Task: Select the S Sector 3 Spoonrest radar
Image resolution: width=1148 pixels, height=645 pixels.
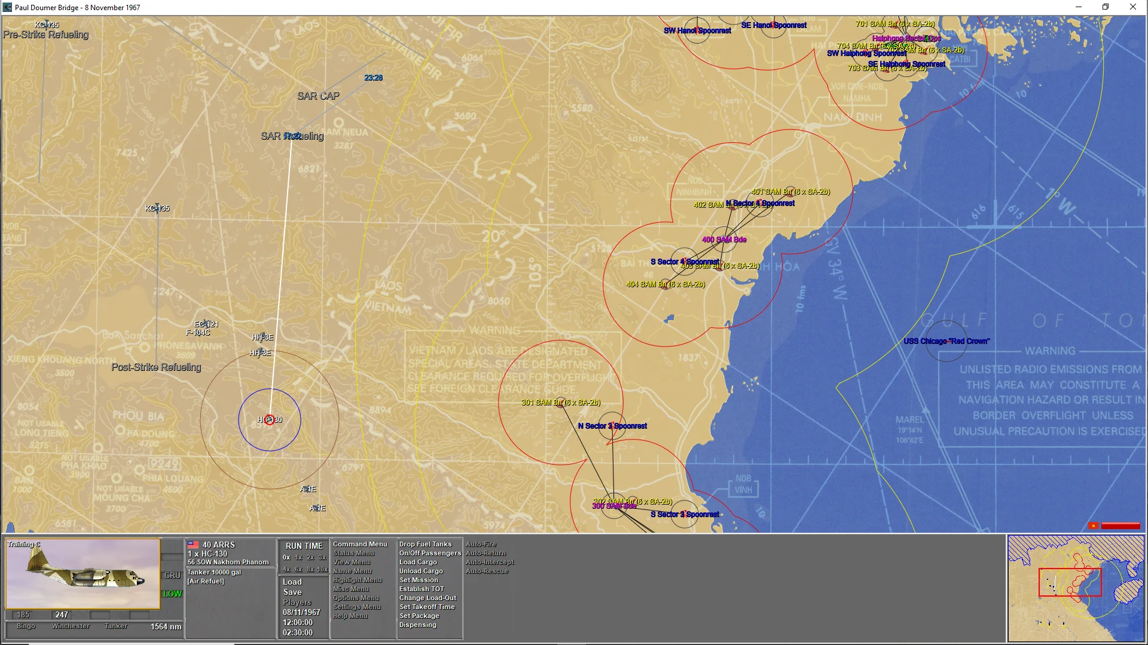Action: [x=685, y=514]
